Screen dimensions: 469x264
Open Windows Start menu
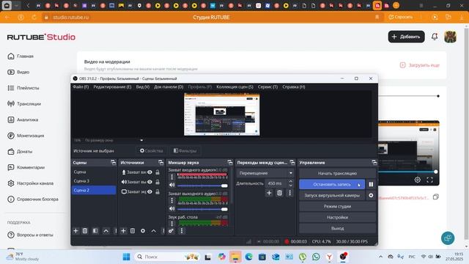coord(126,257)
